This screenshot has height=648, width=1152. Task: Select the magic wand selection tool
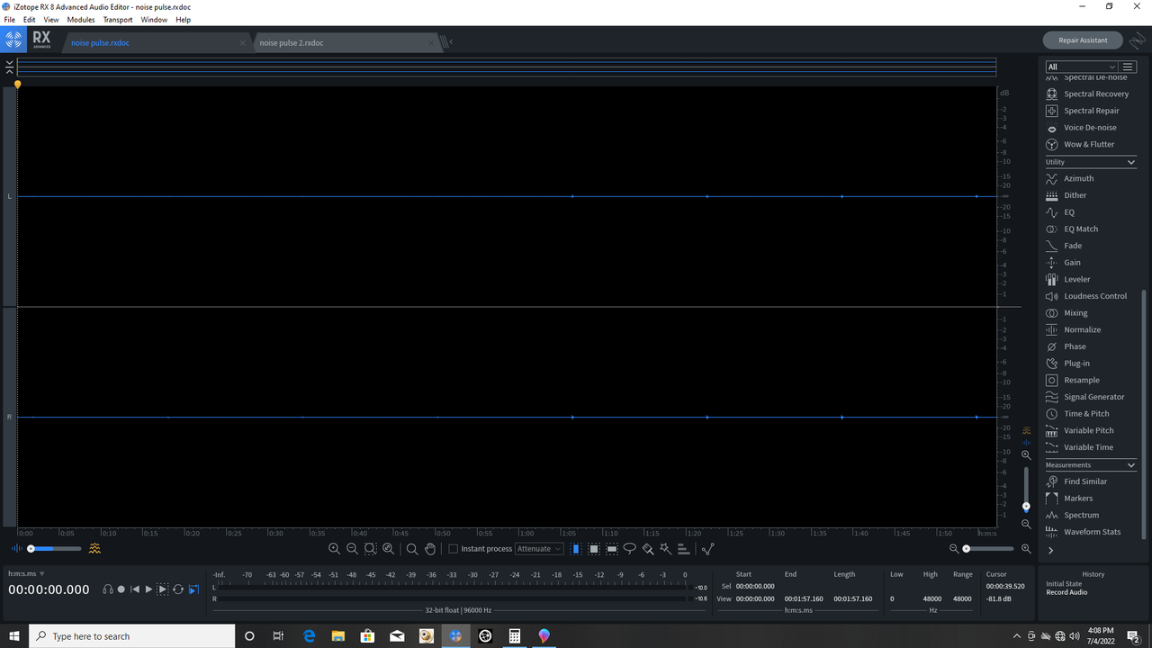pyautogui.click(x=664, y=548)
